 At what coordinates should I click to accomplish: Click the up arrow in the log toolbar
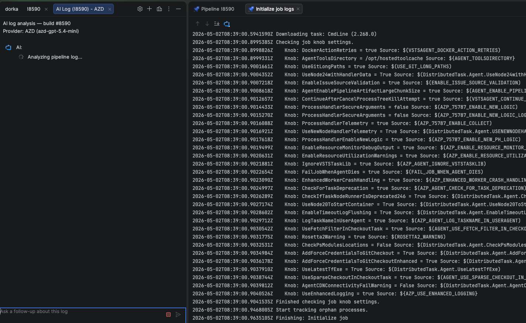coord(198,24)
